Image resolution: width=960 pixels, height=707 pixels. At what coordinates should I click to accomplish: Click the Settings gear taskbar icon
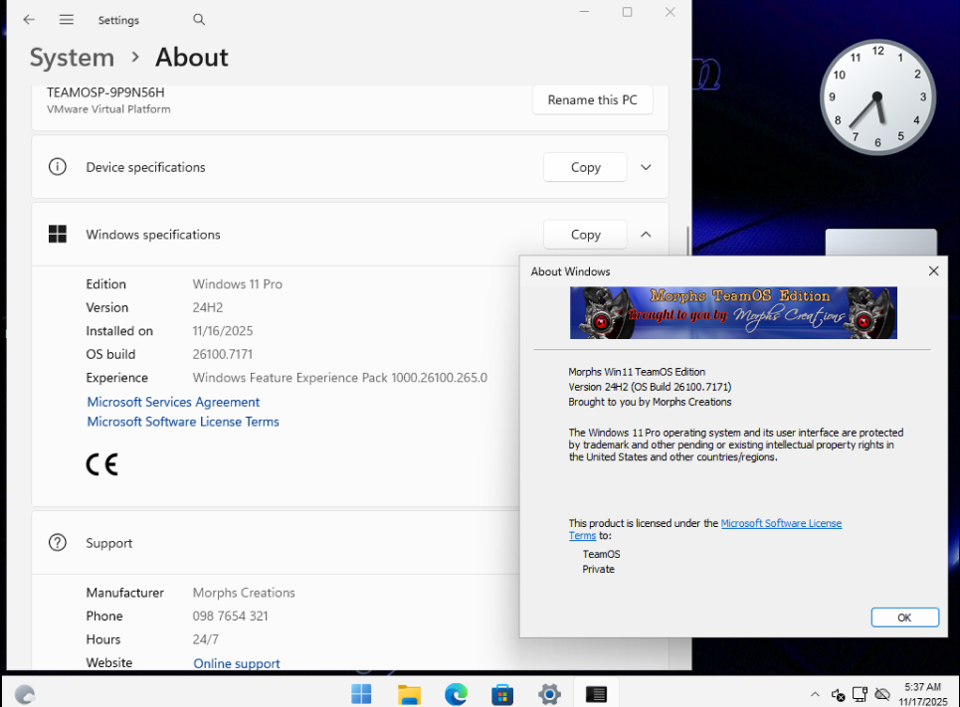coord(549,693)
